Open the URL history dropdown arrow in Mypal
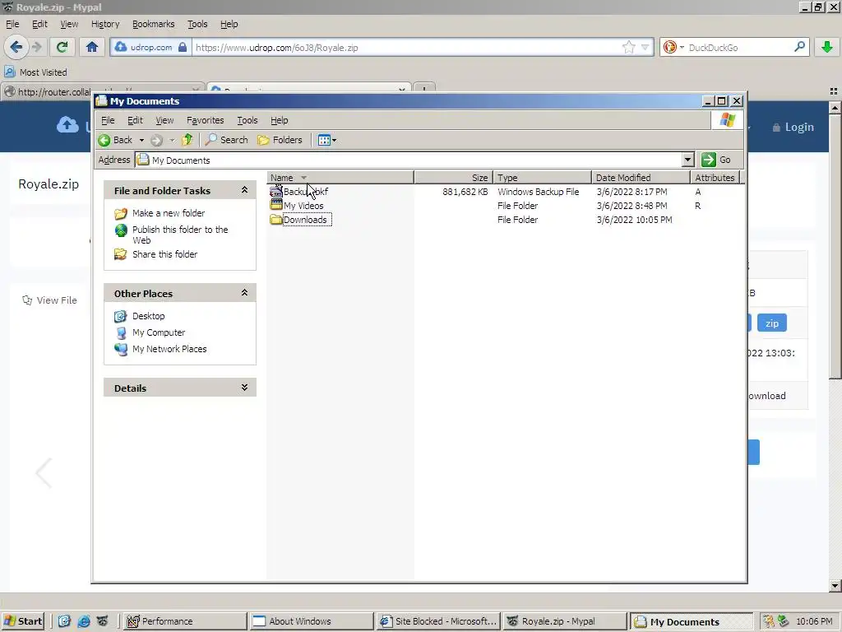This screenshot has height=632, width=842. [645, 47]
